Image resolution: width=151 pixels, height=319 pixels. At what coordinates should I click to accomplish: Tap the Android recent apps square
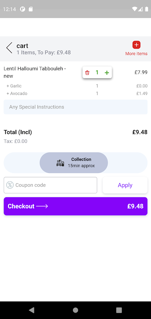click(x=119, y=310)
